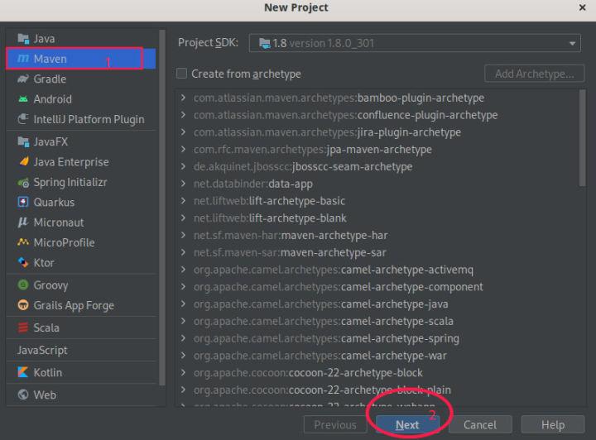Select the Spring Initializr leaf icon
The image size is (596, 440).
pyautogui.click(x=23, y=182)
